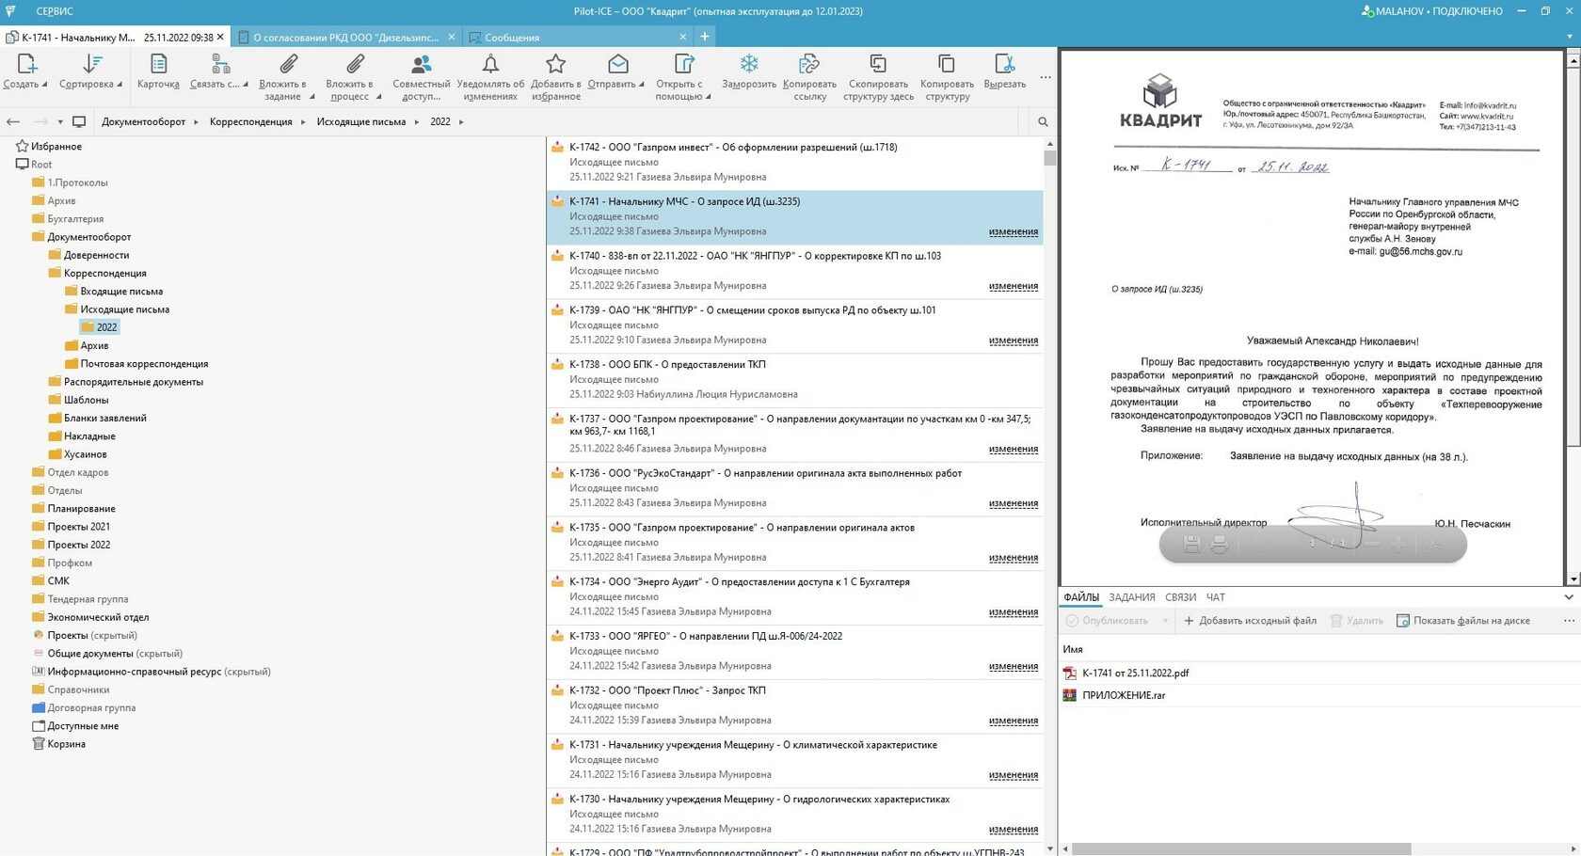Select ПРИЛОЖЕНИЕ.rar file
Image resolution: width=1581 pixels, height=856 pixels.
tap(1124, 696)
